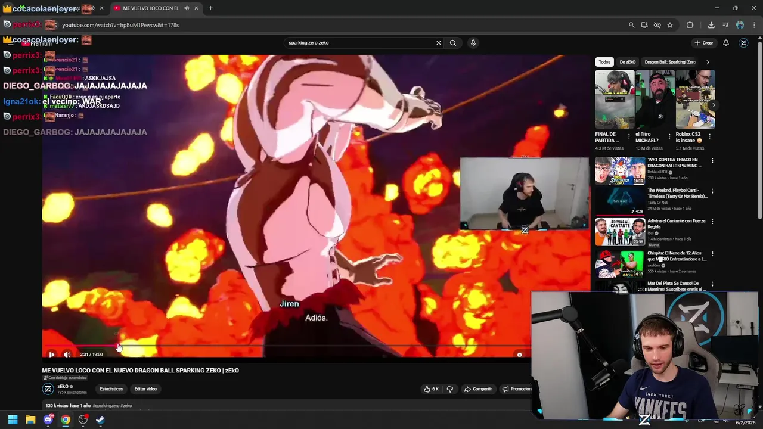Viewport: 763px width, 429px height.
Task: Open Steam from the taskbar
Action: click(100, 419)
